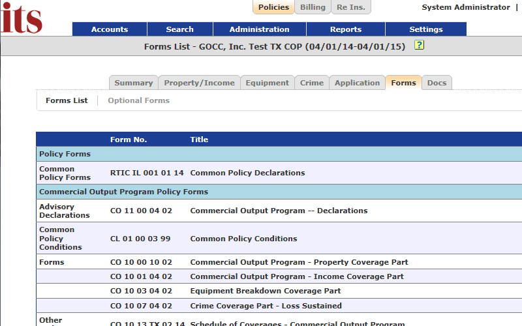Screen dimensions: 522x326
Task: Click form number CL 01 00 03 99
Action: (140, 239)
